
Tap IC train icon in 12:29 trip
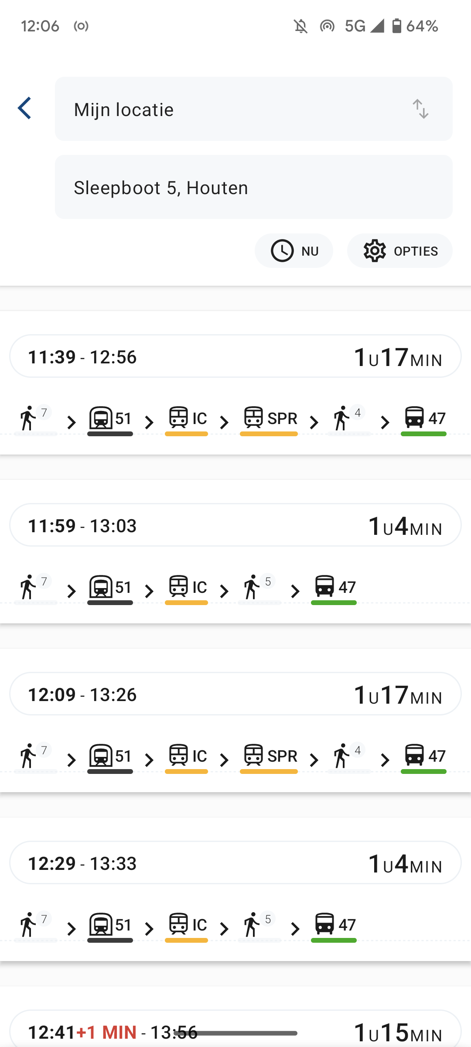pyautogui.click(x=179, y=924)
